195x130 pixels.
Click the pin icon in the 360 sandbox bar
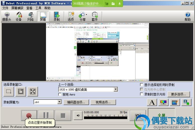click(119, 3)
